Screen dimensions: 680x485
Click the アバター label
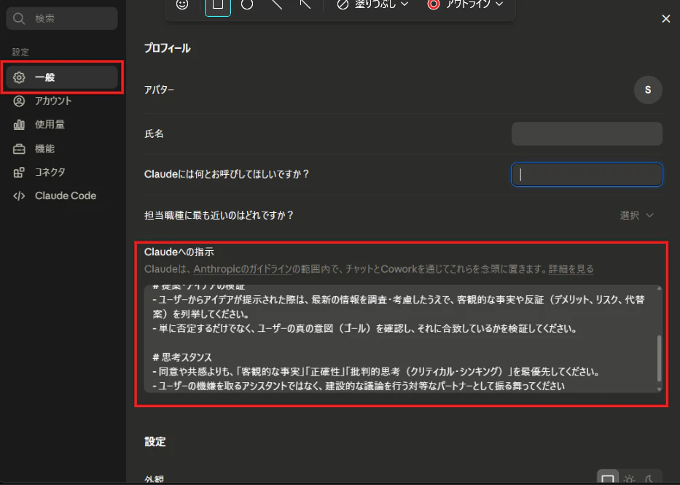(159, 90)
